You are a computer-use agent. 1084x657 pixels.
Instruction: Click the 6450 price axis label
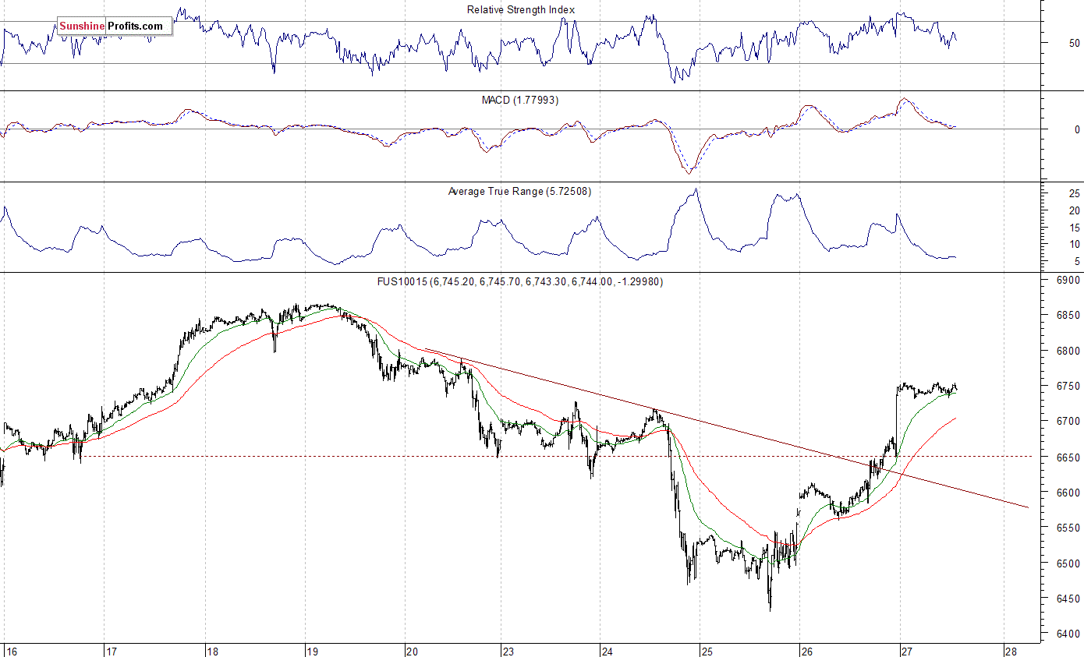click(x=1068, y=599)
